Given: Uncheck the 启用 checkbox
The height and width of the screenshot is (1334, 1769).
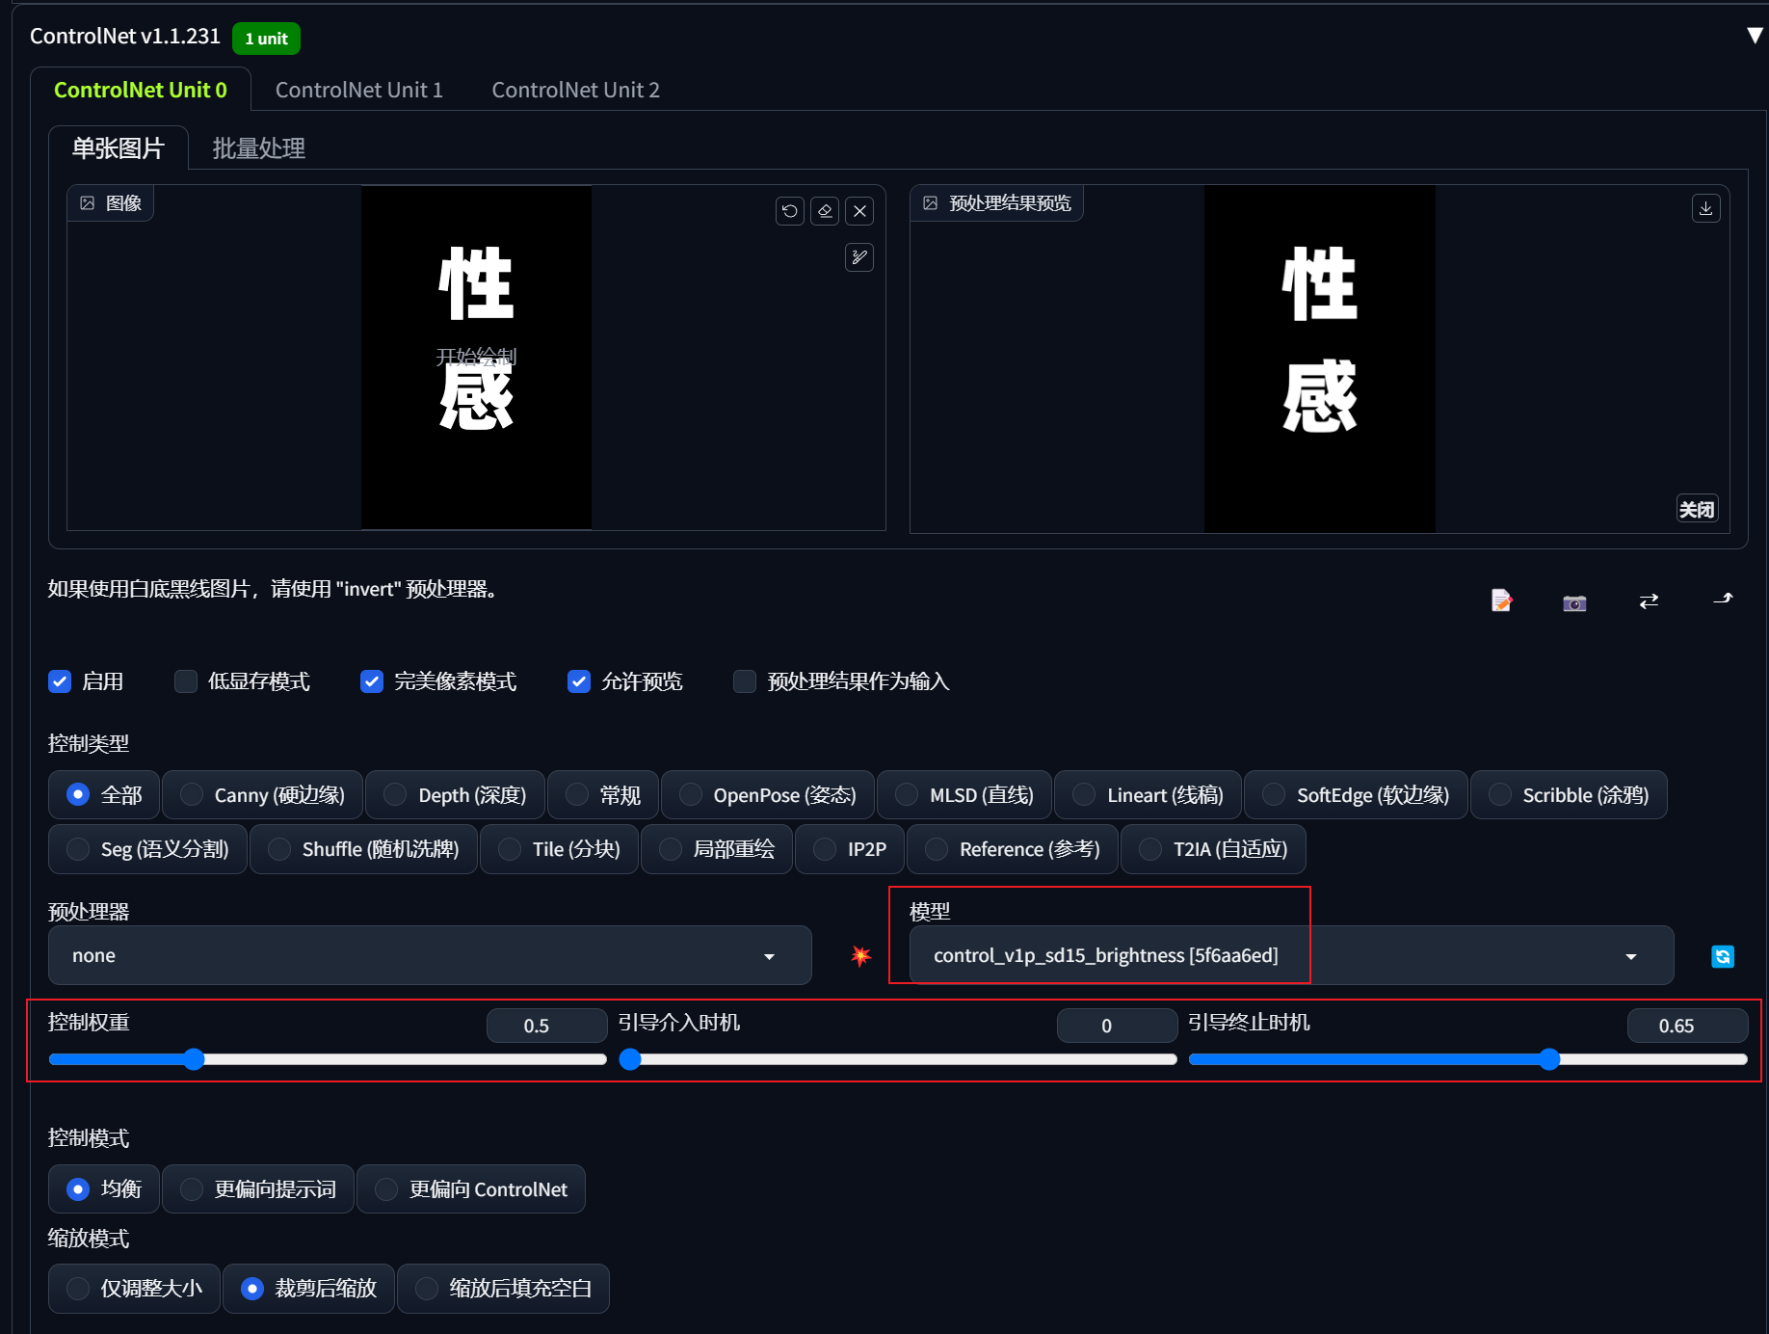Looking at the screenshot, I should 60,681.
